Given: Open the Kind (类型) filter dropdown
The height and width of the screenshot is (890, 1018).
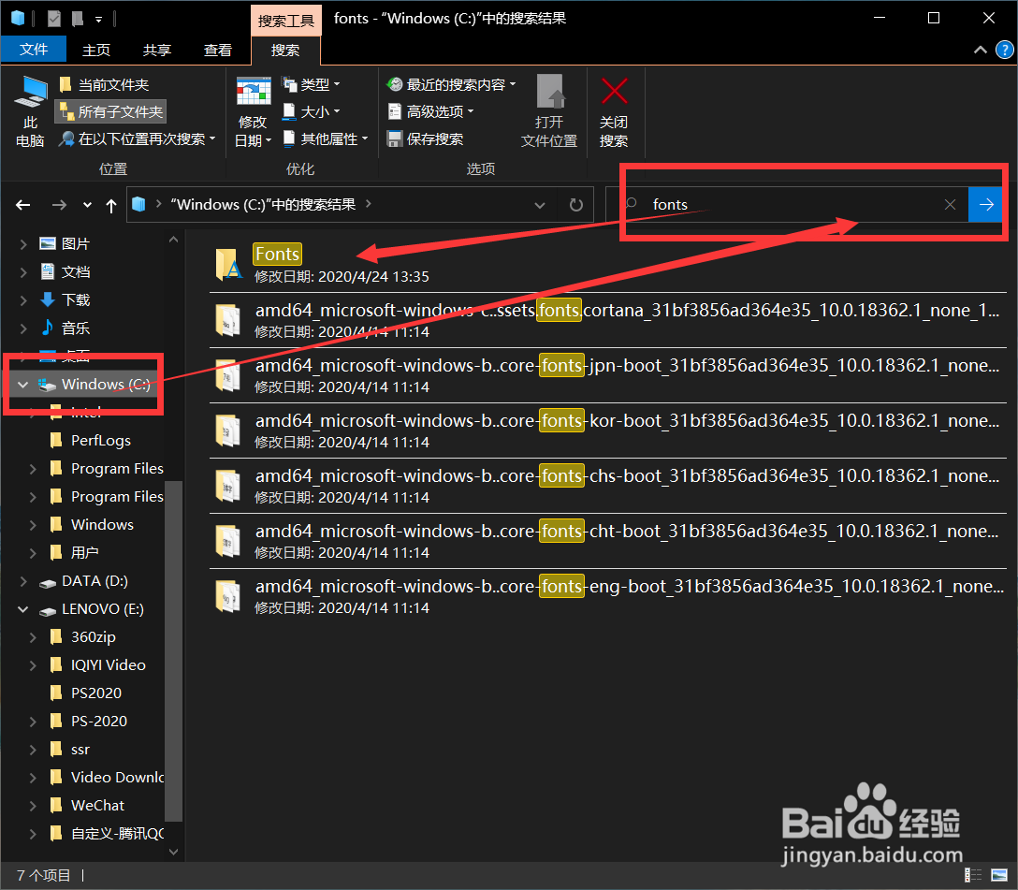Looking at the screenshot, I should (x=311, y=84).
